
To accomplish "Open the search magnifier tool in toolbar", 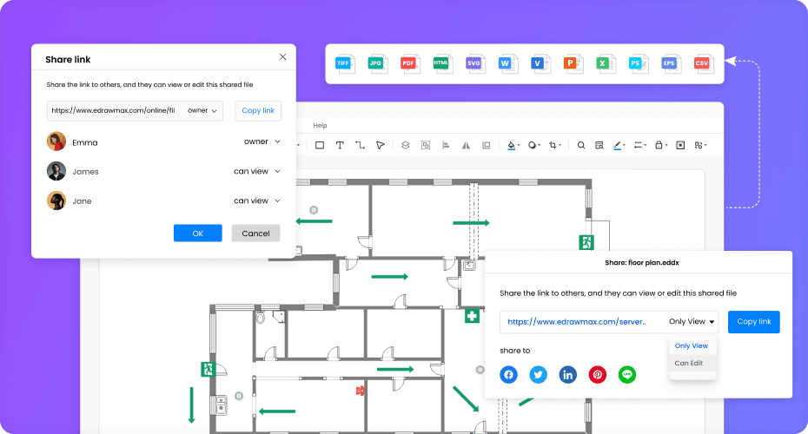I will [x=581, y=146].
